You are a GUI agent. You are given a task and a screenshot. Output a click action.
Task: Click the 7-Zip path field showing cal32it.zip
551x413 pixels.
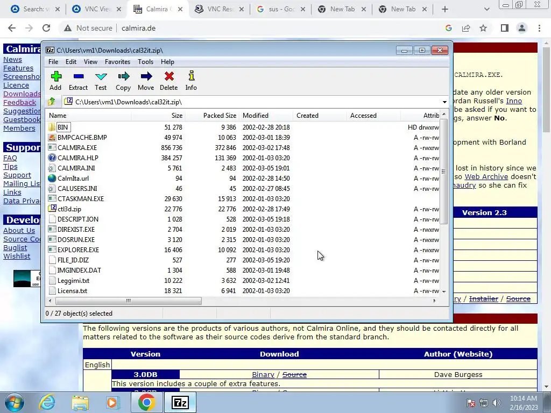(251, 102)
